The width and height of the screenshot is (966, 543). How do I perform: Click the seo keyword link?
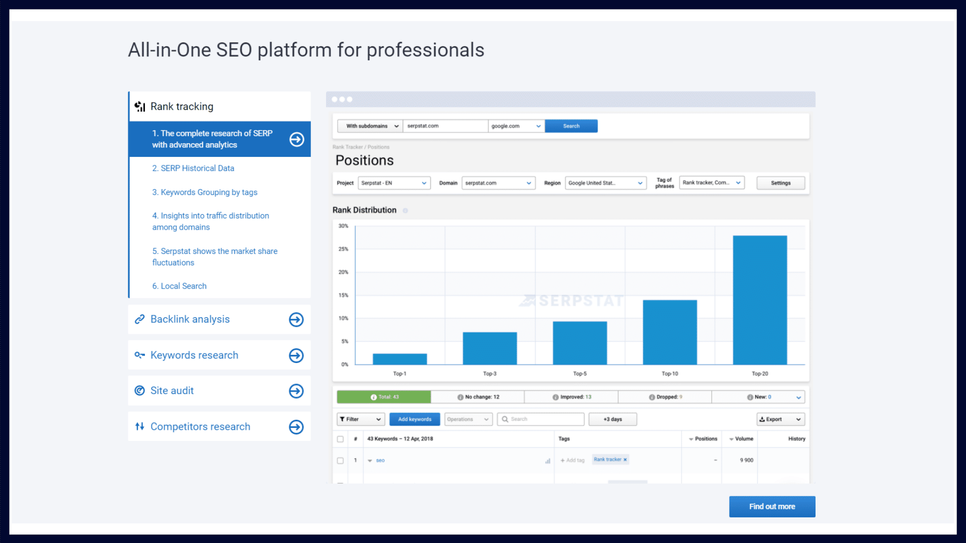380,461
